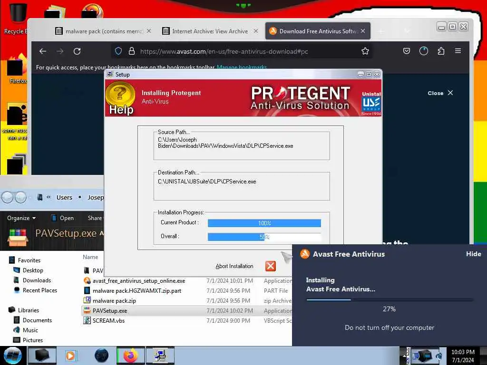Select malware pack.HGZWAMXT.zip.part file
The image size is (487, 365).
click(x=136, y=291)
